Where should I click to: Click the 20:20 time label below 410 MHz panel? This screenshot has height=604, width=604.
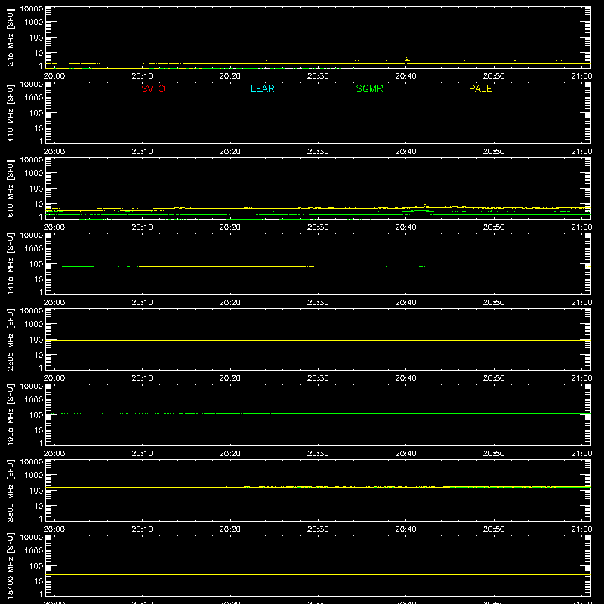coord(230,152)
